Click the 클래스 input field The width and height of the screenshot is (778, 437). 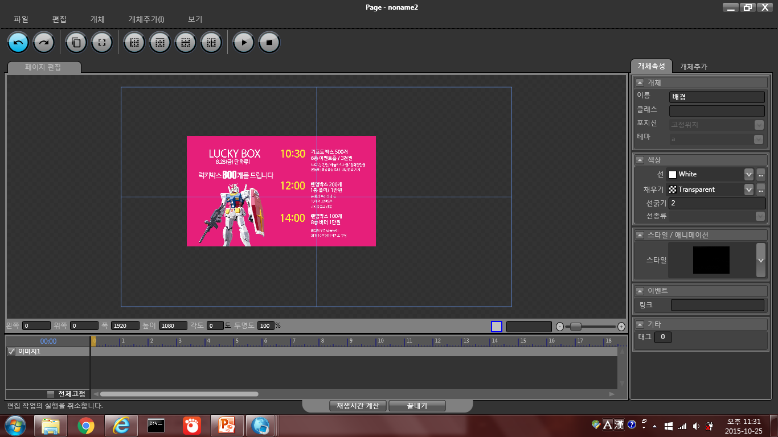click(x=716, y=111)
